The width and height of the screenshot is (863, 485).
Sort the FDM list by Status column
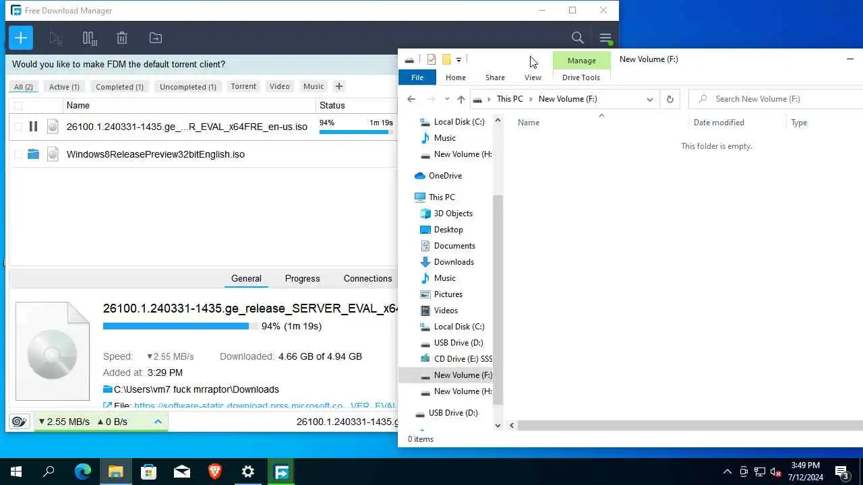point(357,106)
